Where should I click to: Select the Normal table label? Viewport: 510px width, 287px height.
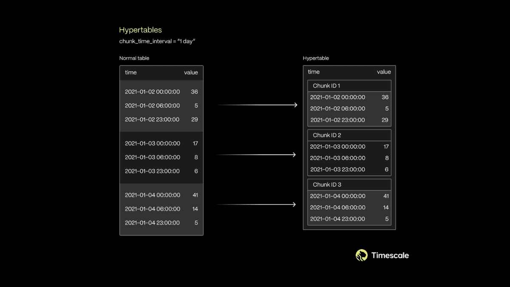click(134, 58)
